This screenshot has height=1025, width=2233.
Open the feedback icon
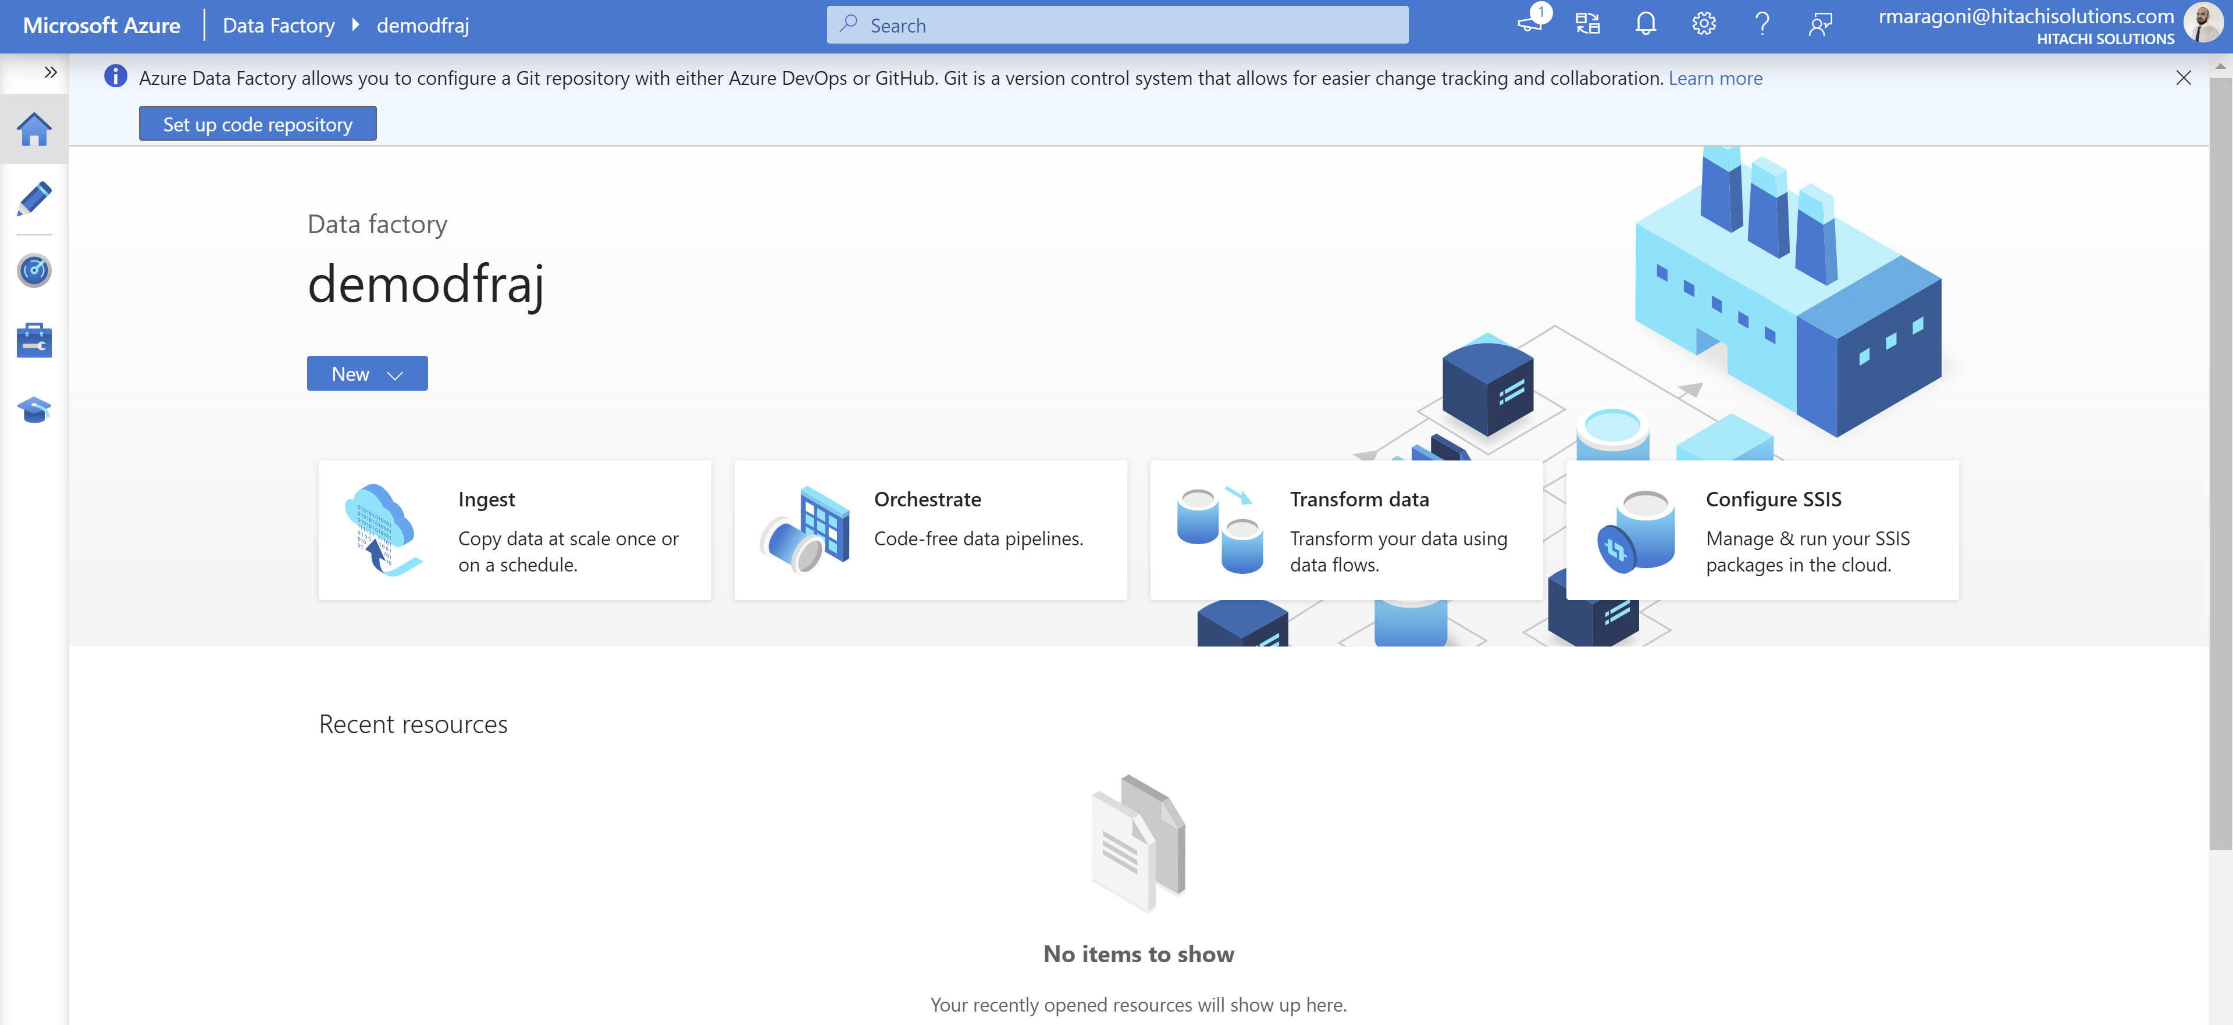1819,24
